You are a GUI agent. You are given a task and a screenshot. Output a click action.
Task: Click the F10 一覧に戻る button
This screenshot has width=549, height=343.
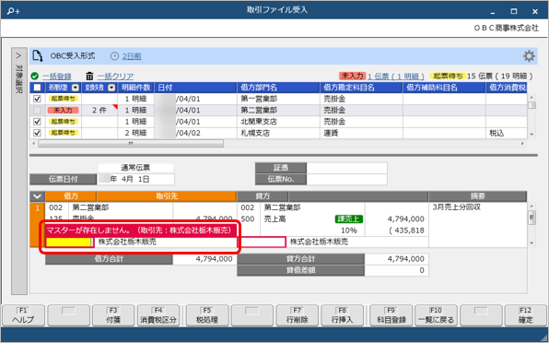pos(436,315)
